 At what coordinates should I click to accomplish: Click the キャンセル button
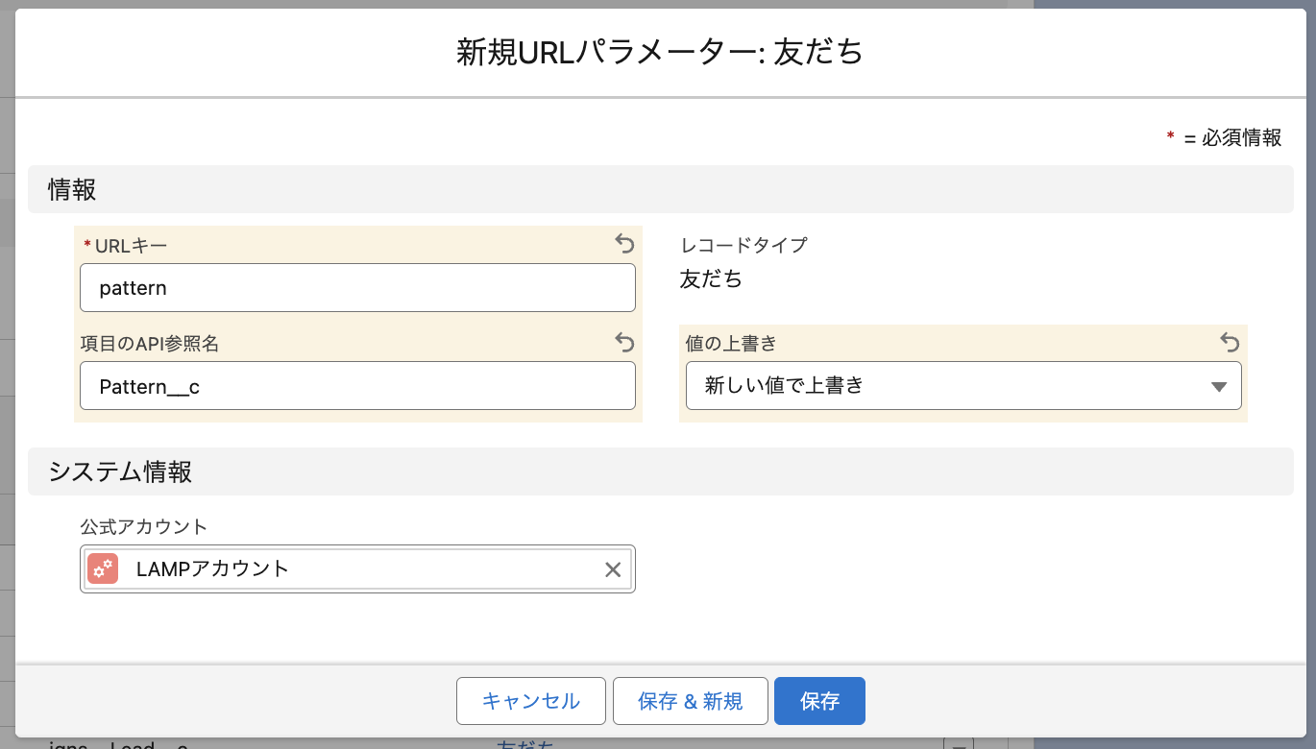tap(530, 701)
